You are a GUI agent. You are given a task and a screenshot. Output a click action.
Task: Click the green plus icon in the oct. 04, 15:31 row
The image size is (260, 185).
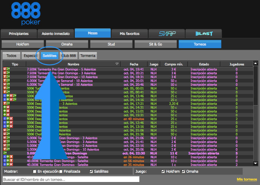5,115
